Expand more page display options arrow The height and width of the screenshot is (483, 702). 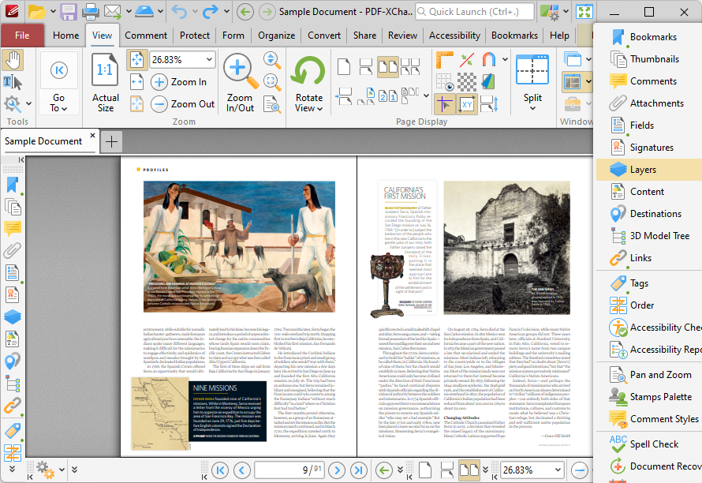point(426,95)
